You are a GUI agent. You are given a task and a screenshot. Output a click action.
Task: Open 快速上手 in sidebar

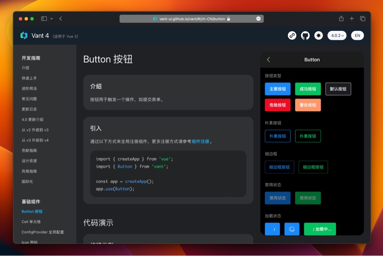click(29, 78)
